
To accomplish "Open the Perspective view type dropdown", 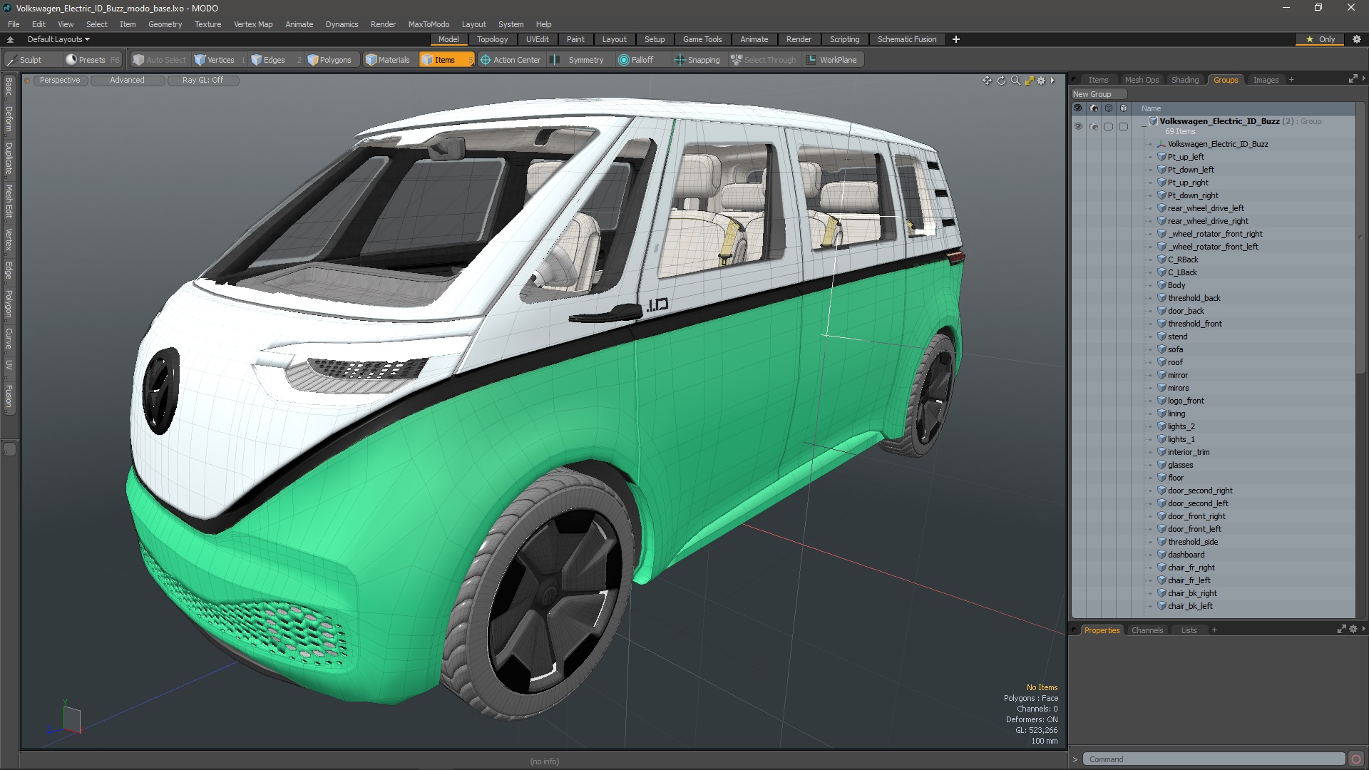I will point(60,80).
